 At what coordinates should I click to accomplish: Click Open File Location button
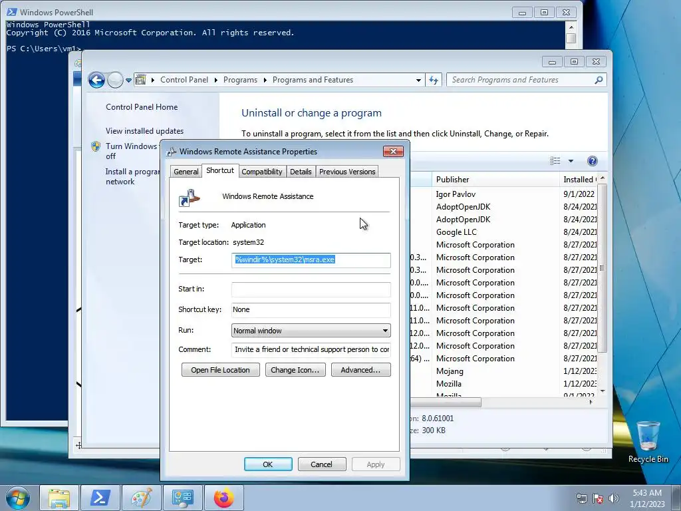coord(221,370)
